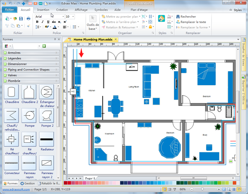Toggle Italic formatting

click(43, 22)
